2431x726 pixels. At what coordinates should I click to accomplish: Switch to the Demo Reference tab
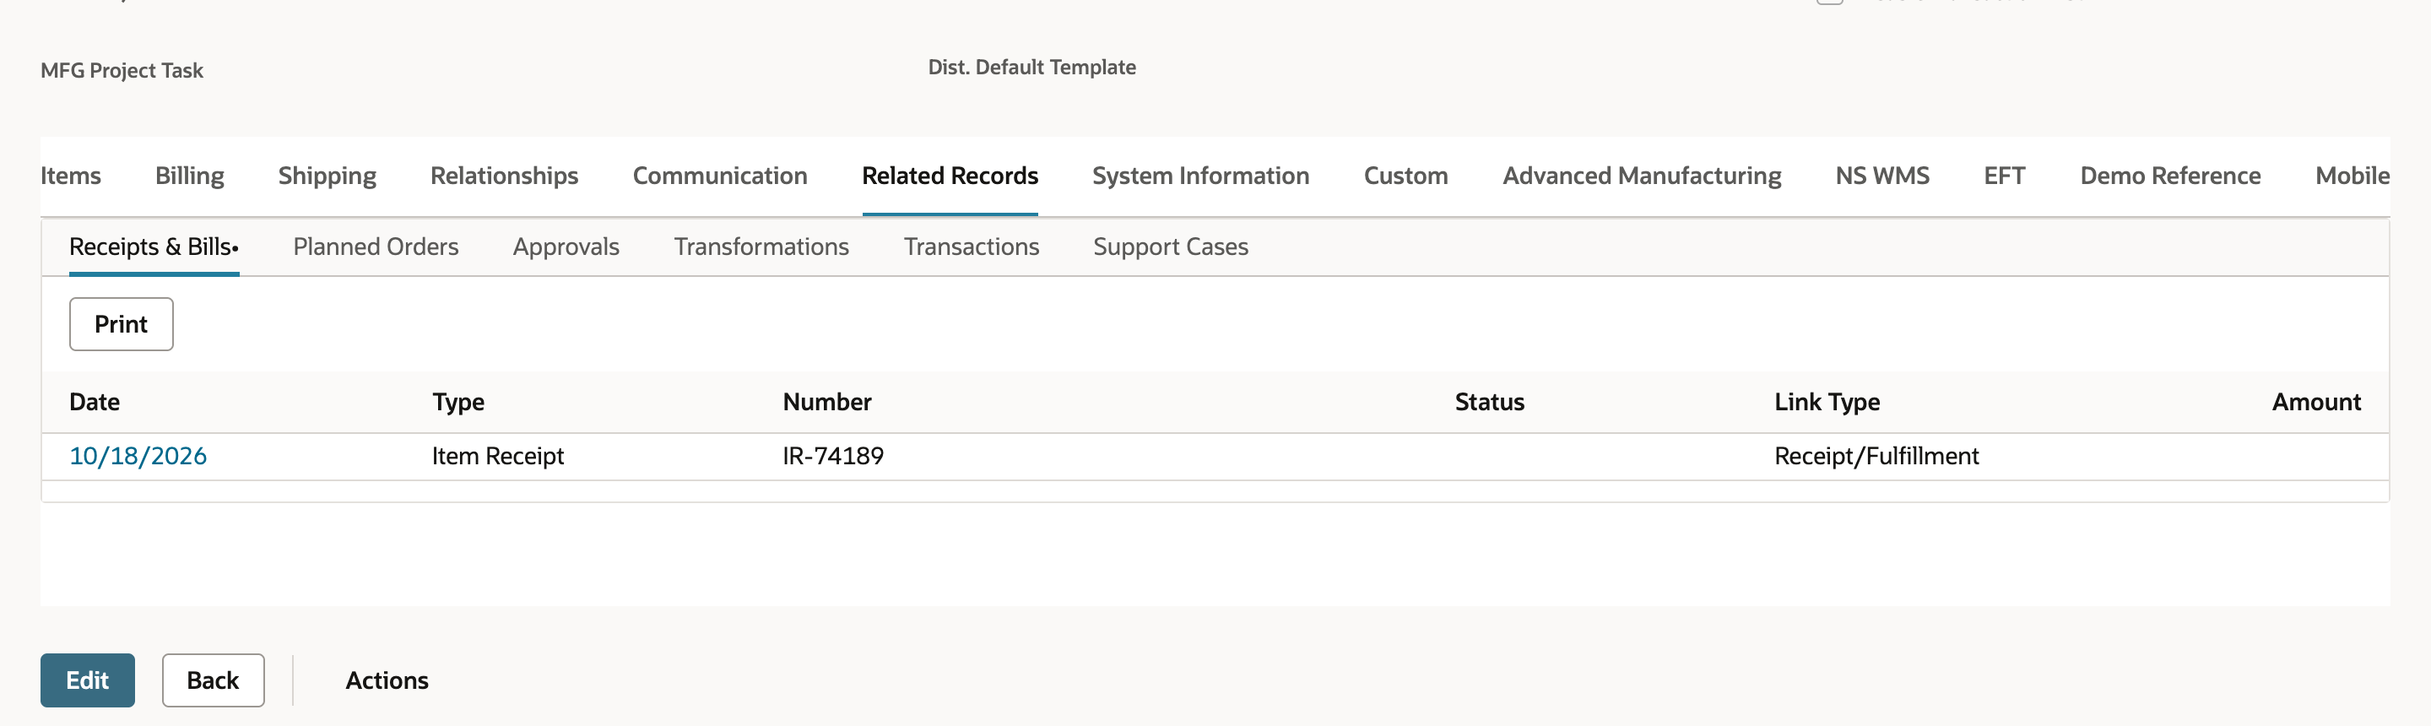[x=2169, y=176]
